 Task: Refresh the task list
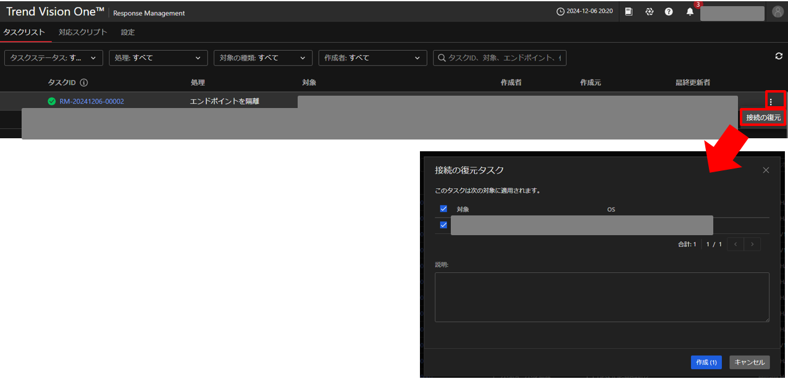(x=779, y=56)
